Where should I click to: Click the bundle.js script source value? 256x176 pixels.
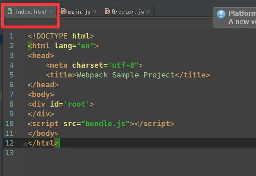[x=105, y=124]
